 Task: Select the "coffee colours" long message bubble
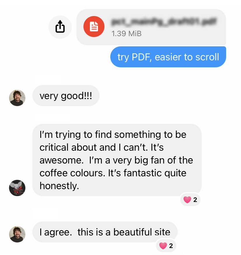point(117,160)
